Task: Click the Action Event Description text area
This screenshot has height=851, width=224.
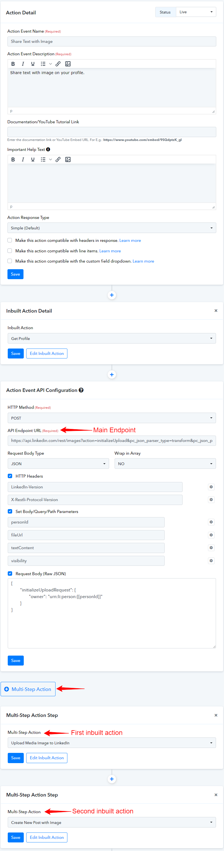Action: (x=112, y=88)
